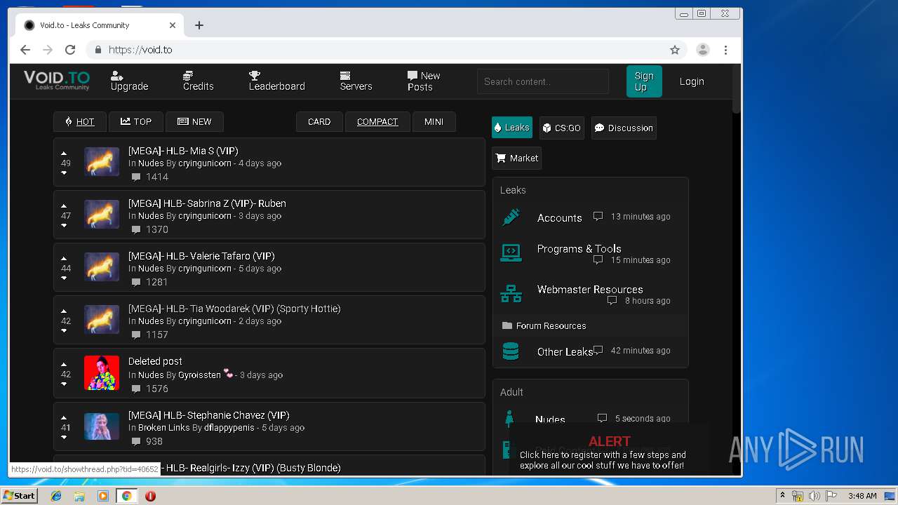Image resolution: width=898 pixels, height=505 pixels.
Task: Upvote the Tia Woodarek thread
Action: pos(64,311)
